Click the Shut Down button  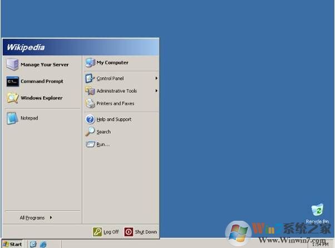[141, 232]
